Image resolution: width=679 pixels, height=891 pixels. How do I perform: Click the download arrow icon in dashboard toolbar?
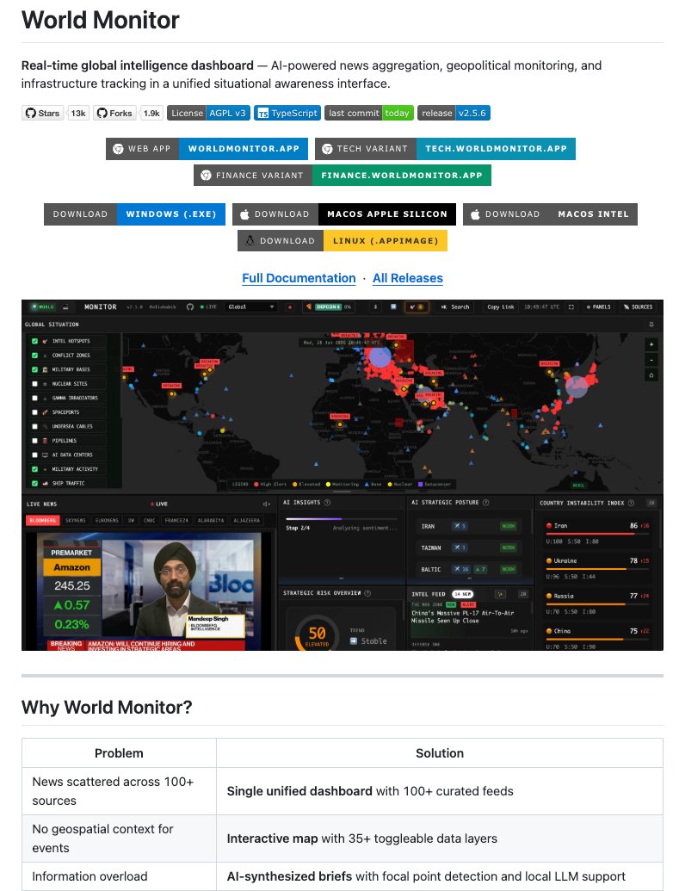point(375,306)
